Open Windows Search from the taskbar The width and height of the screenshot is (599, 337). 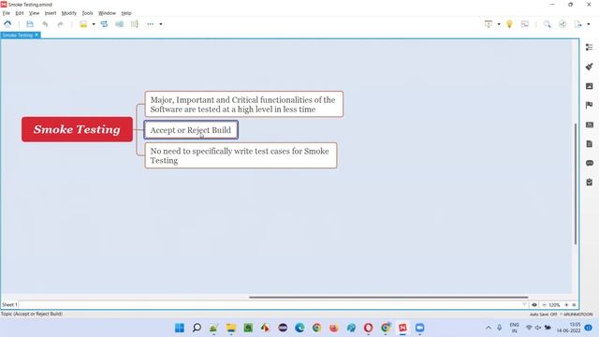[x=197, y=328]
